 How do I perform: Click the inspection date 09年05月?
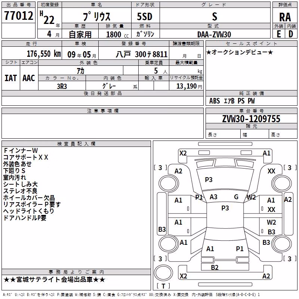(82, 55)
